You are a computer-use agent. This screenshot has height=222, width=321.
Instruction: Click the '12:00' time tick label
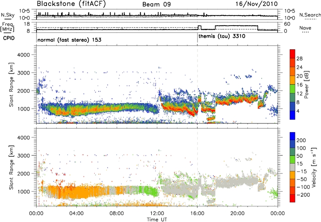(157, 214)
